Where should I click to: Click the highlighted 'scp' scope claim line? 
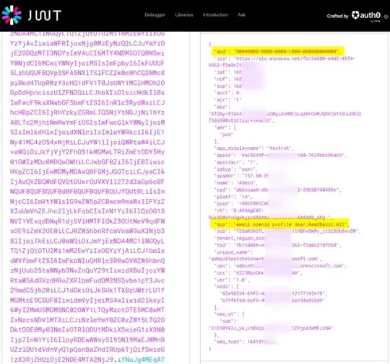[x=280, y=224]
